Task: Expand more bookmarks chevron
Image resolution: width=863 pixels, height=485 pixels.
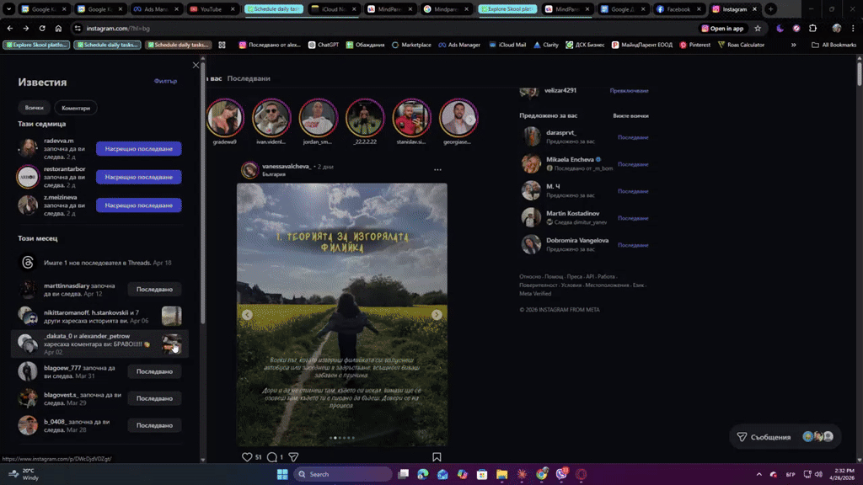Action: tap(794, 45)
